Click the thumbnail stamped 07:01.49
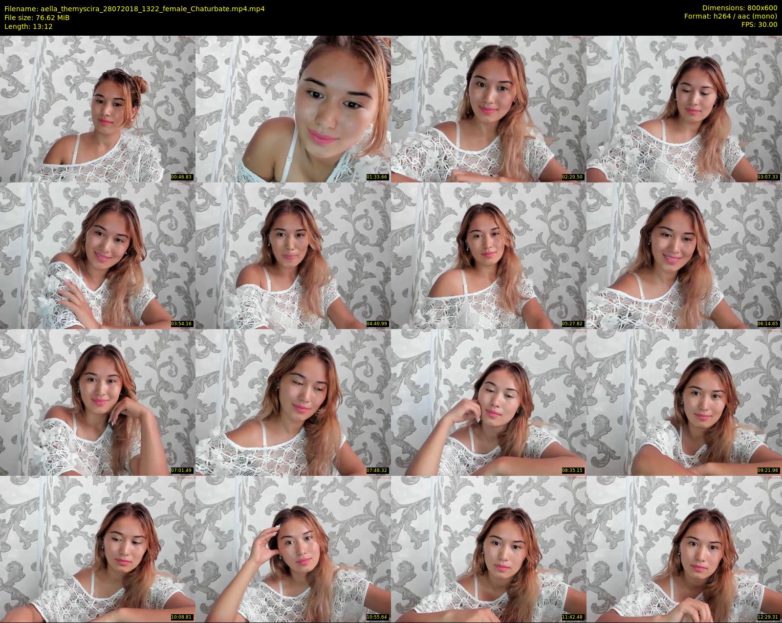782x623 pixels. click(x=98, y=402)
